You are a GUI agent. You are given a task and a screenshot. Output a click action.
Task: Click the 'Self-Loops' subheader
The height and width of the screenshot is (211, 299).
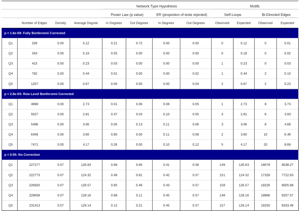233,15
